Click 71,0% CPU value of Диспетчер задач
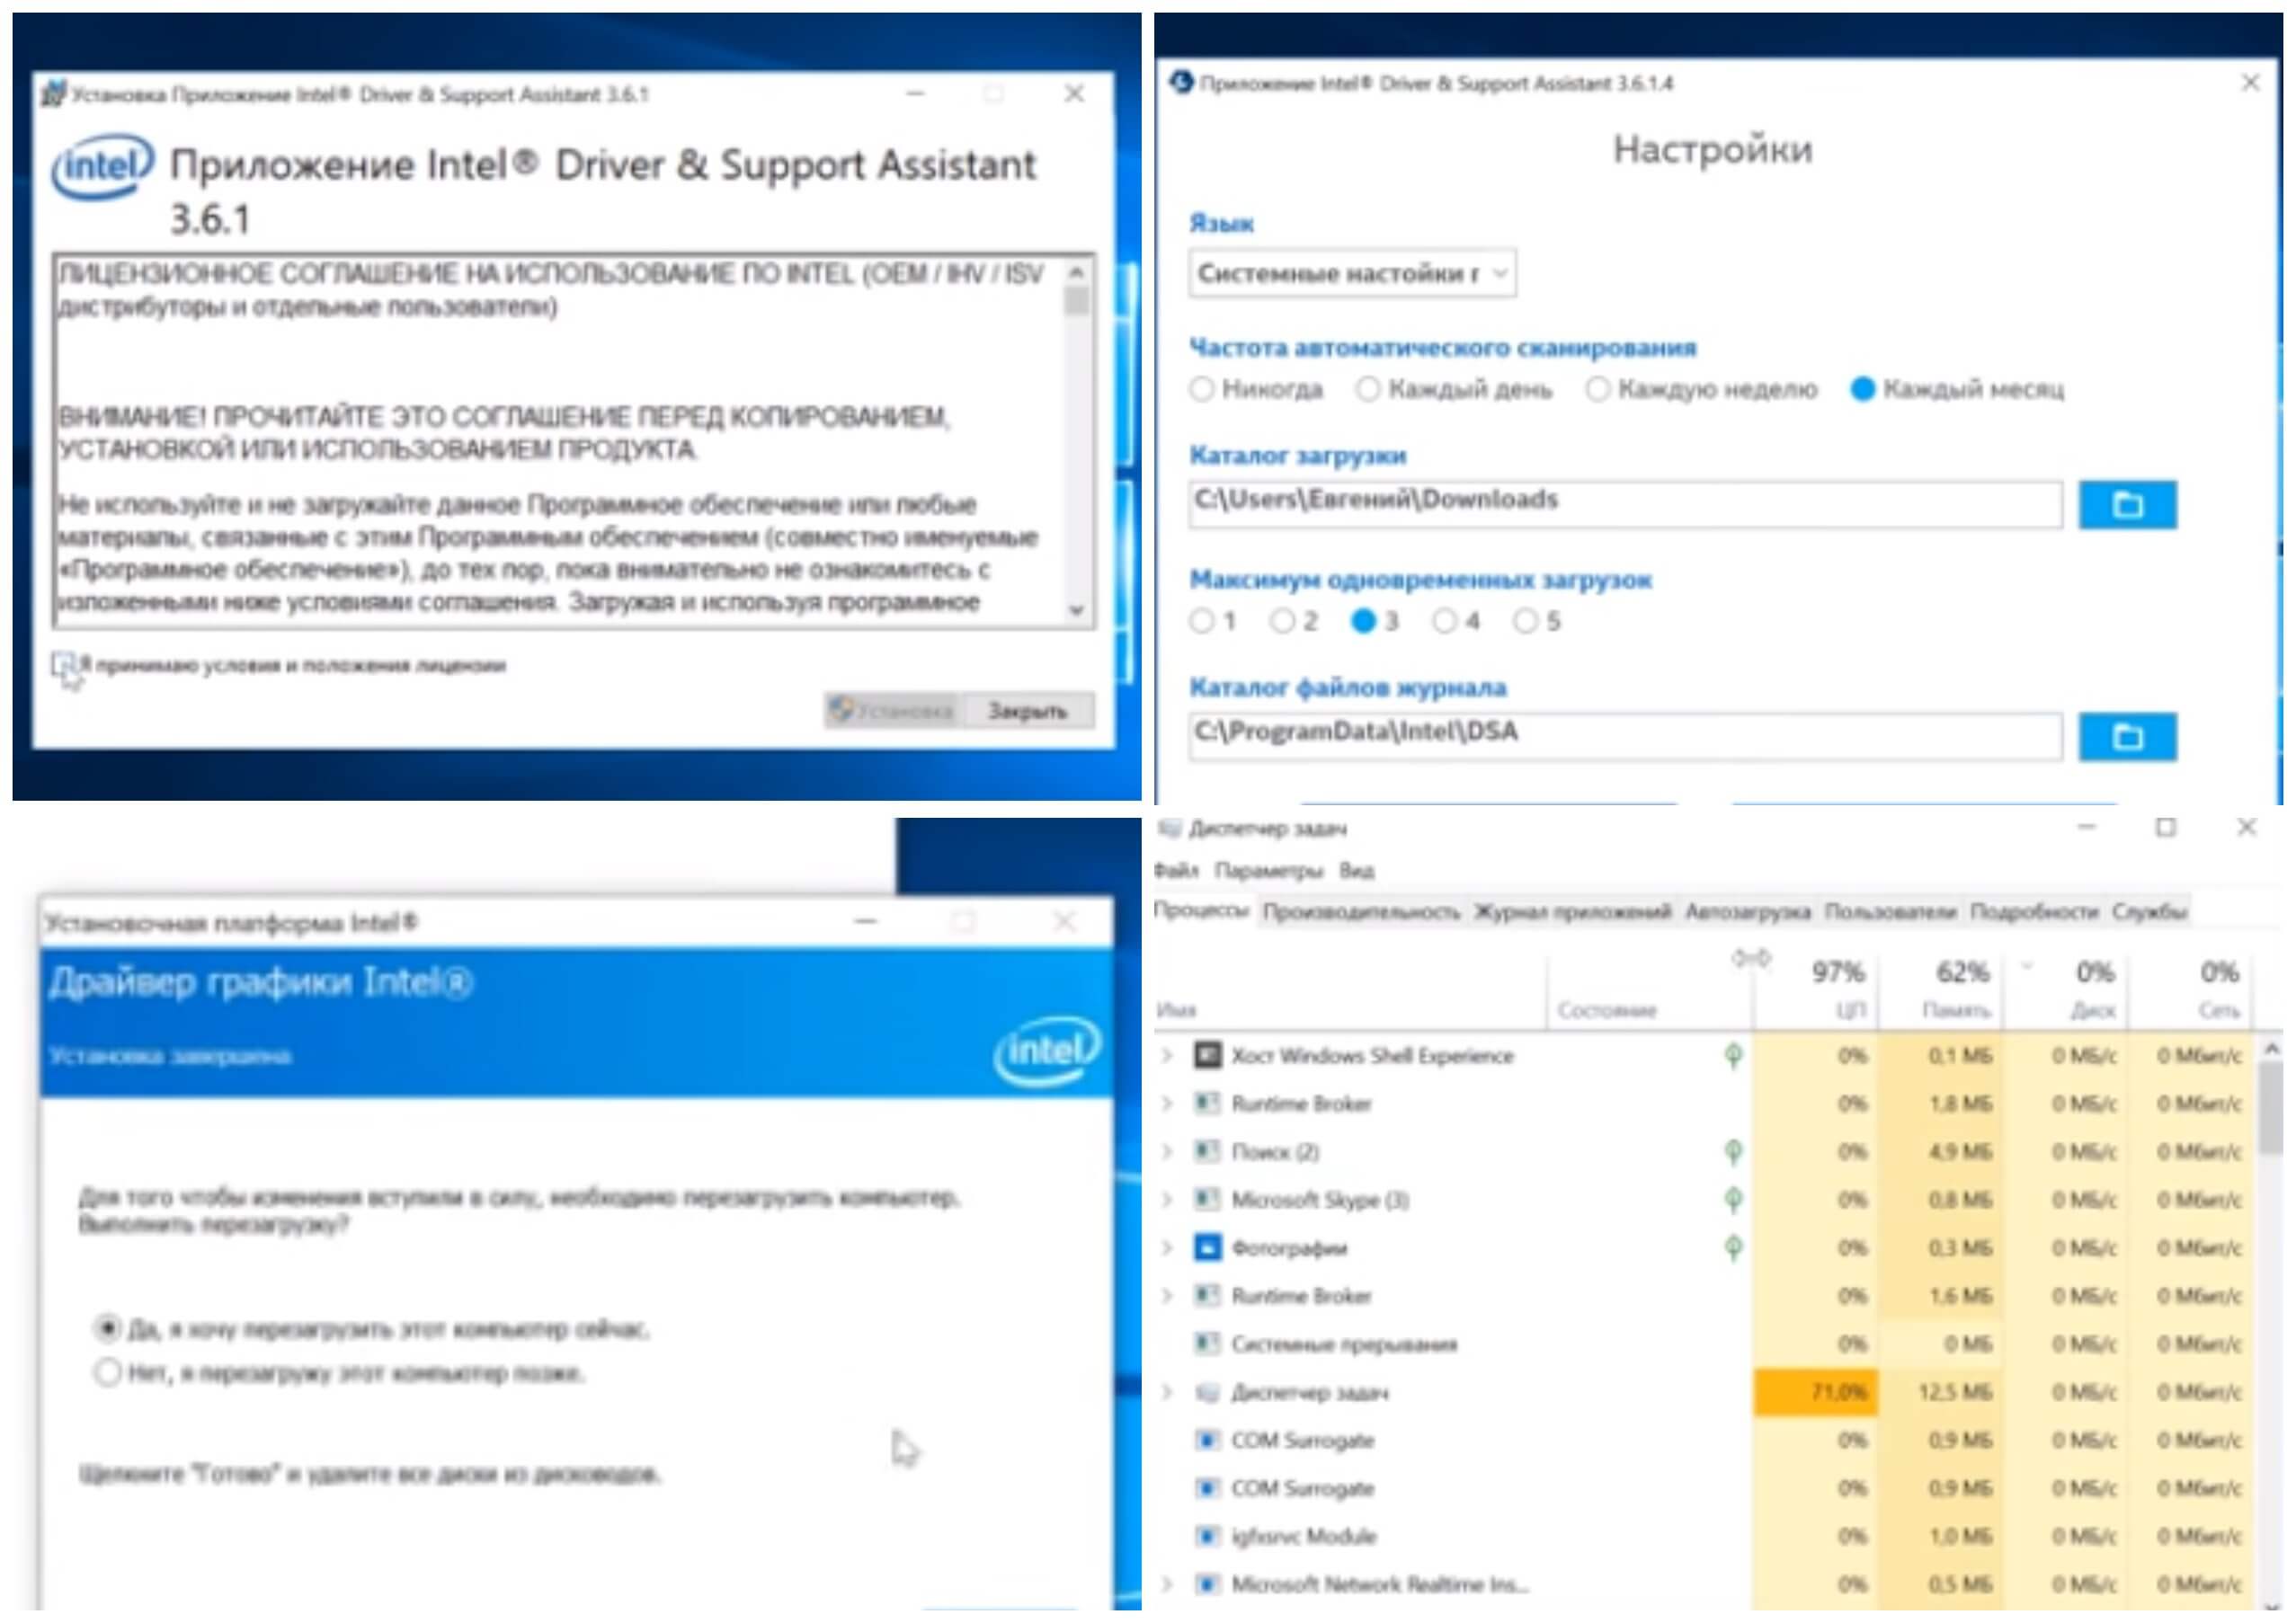The width and height of the screenshot is (2296, 1623). point(1816,1392)
